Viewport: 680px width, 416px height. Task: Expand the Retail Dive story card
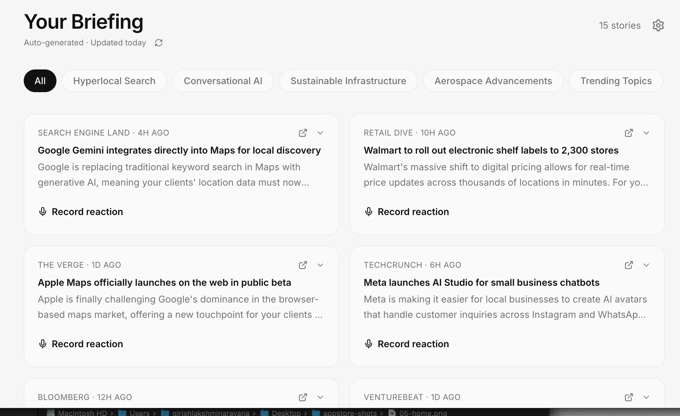[x=646, y=133]
